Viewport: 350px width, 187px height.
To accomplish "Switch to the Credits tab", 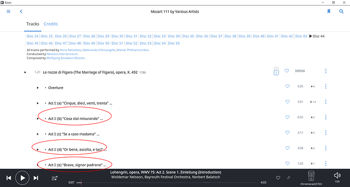I will point(51,24).
